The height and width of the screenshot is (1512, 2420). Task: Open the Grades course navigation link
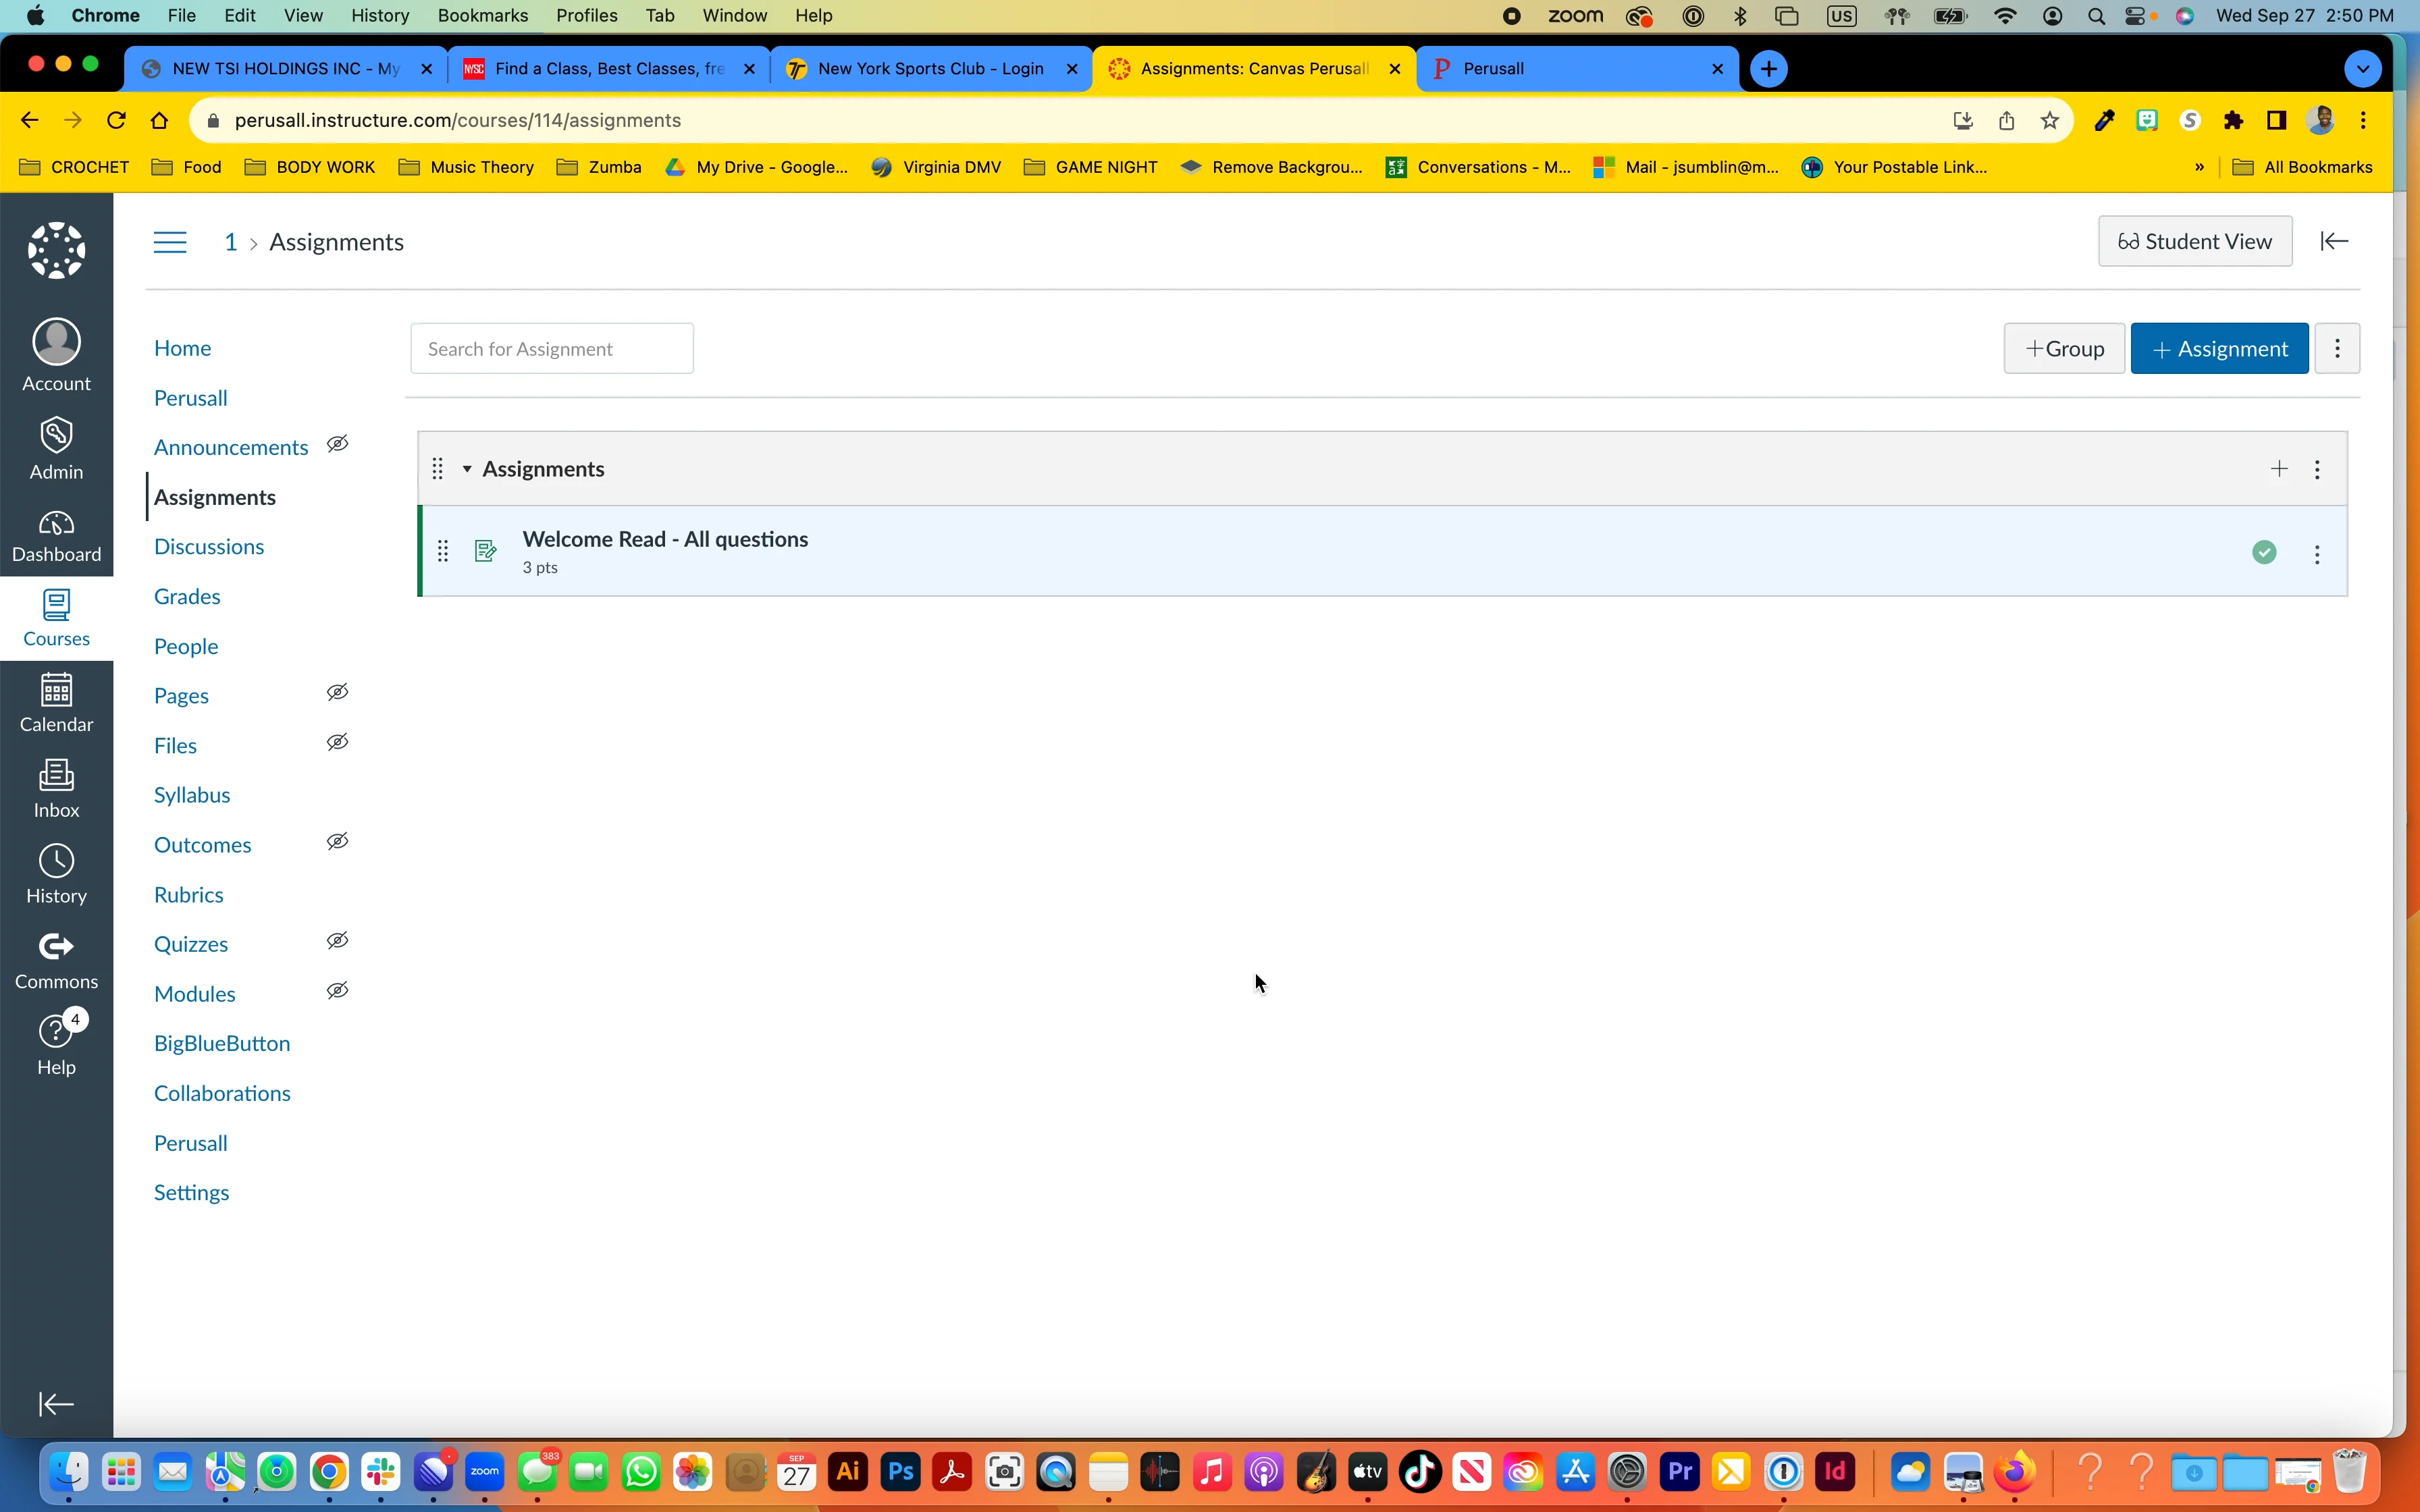coord(187,596)
